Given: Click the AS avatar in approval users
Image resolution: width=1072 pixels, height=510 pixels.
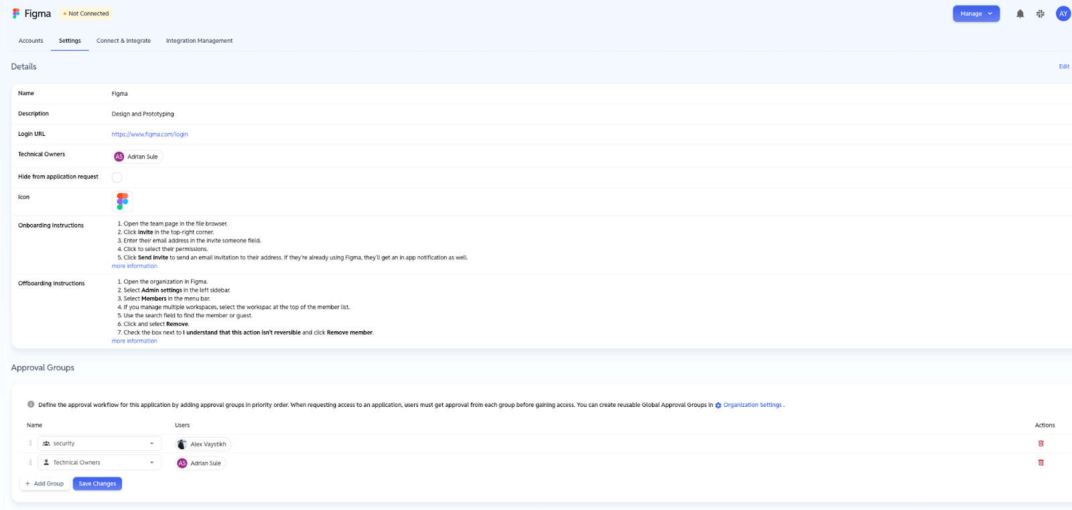Looking at the screenshot, I should click(x=182, y=463).
